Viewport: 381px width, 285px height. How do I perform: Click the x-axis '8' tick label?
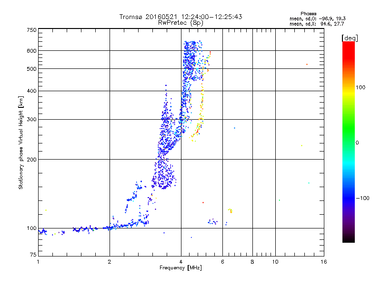point(252,262)
